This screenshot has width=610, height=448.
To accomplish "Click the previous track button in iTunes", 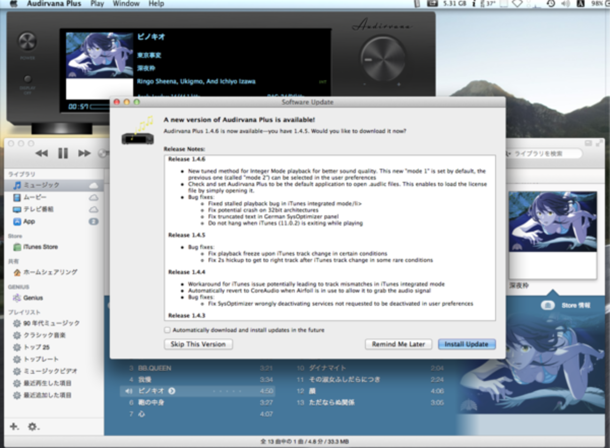I will pos(41,153).
